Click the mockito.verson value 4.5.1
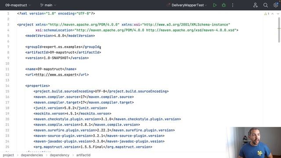Image resolution: width=281 pixels, height=158 pixels. 72,113
